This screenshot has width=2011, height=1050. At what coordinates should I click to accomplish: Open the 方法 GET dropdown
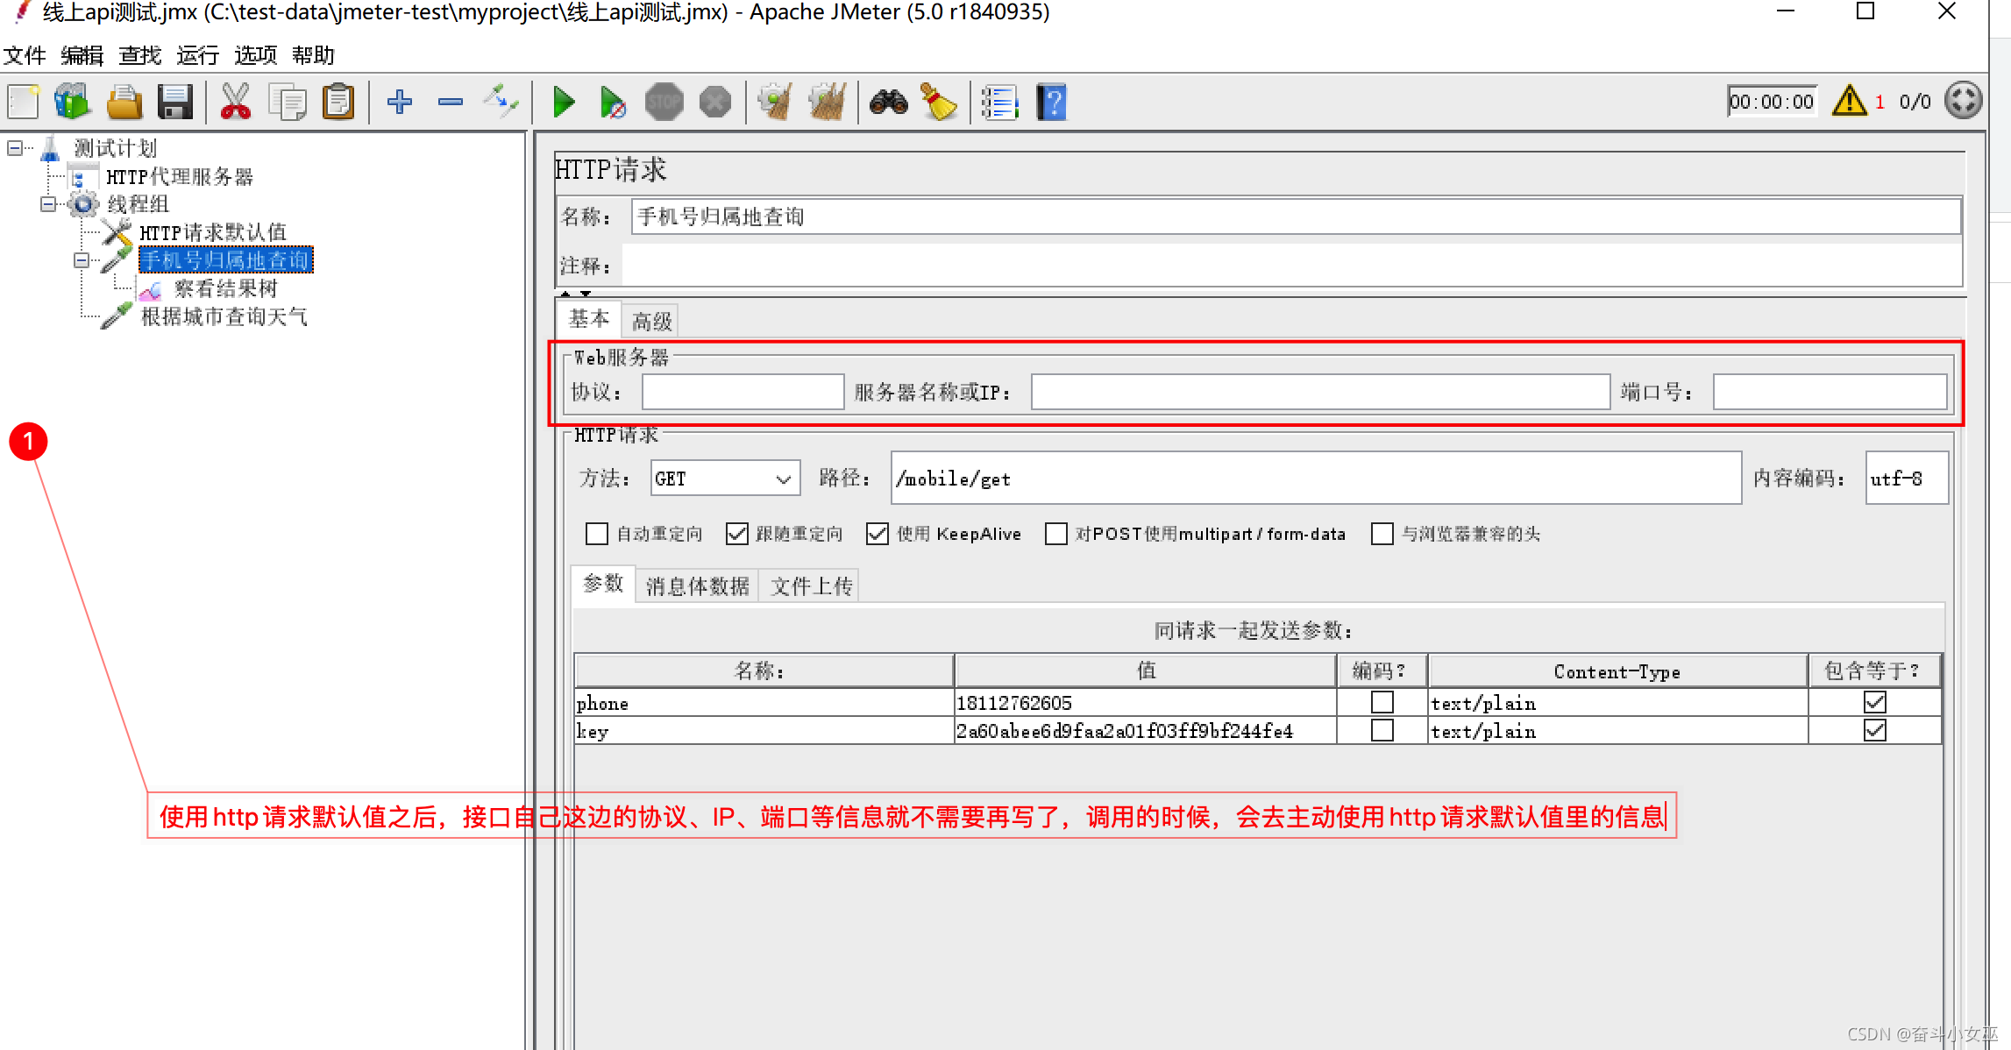(x=725, y=479)
